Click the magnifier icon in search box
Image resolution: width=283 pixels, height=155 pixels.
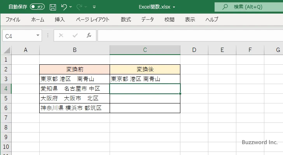click(225, 7)
